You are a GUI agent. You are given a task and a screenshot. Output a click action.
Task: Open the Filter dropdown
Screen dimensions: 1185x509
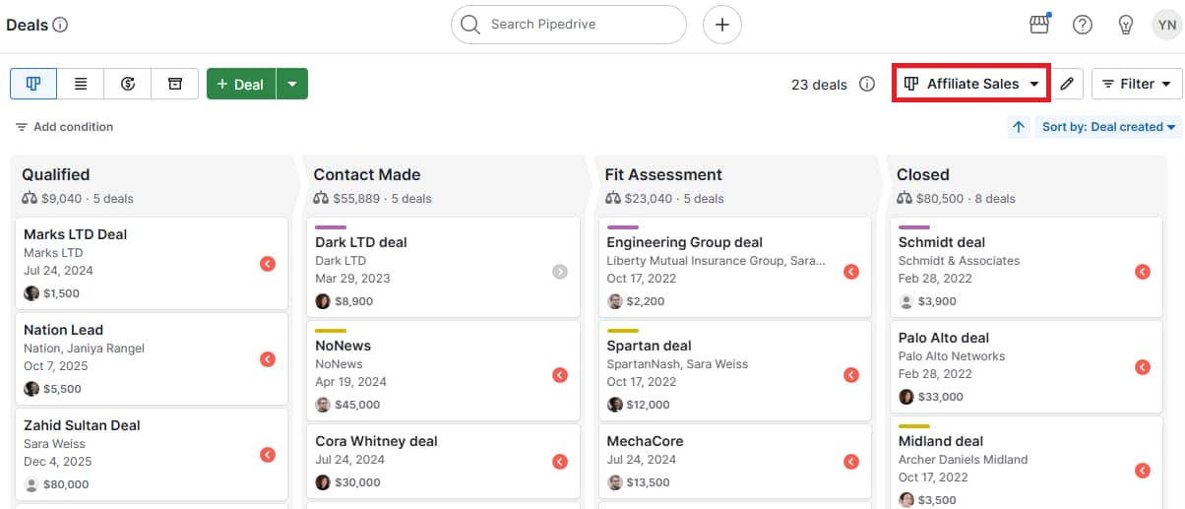coord(1136,84)
